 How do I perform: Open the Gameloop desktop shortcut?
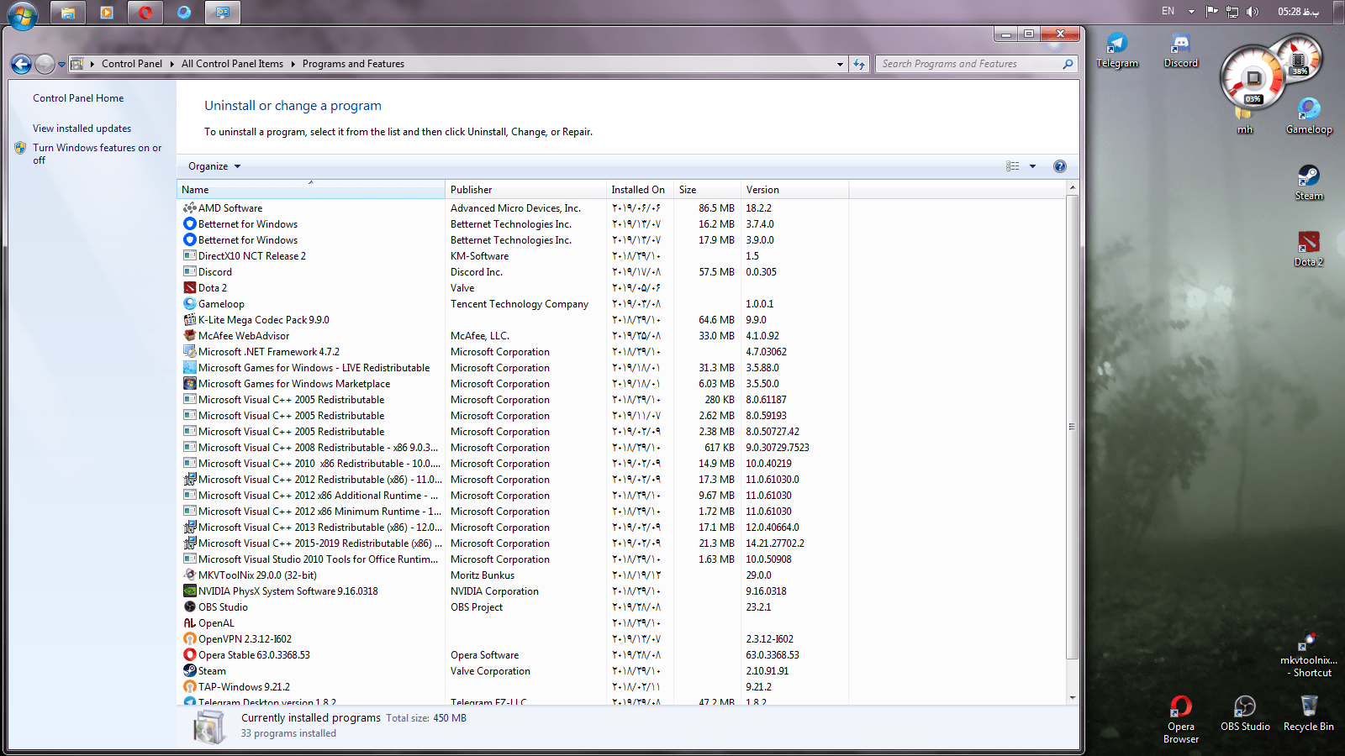(1309, 116)
